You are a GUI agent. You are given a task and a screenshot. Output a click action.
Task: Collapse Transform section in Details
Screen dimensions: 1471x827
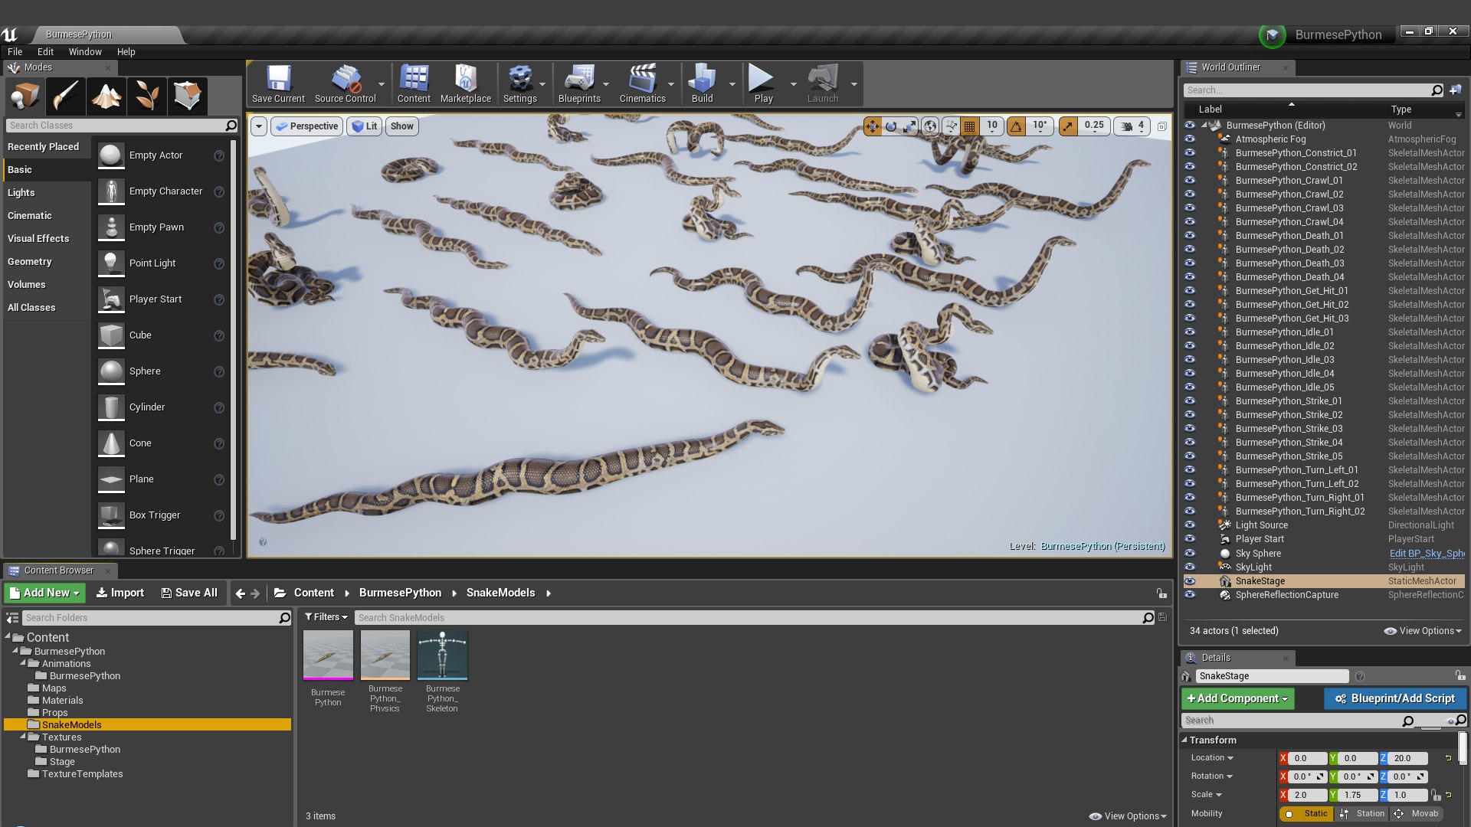click(x=1184, y=740)
